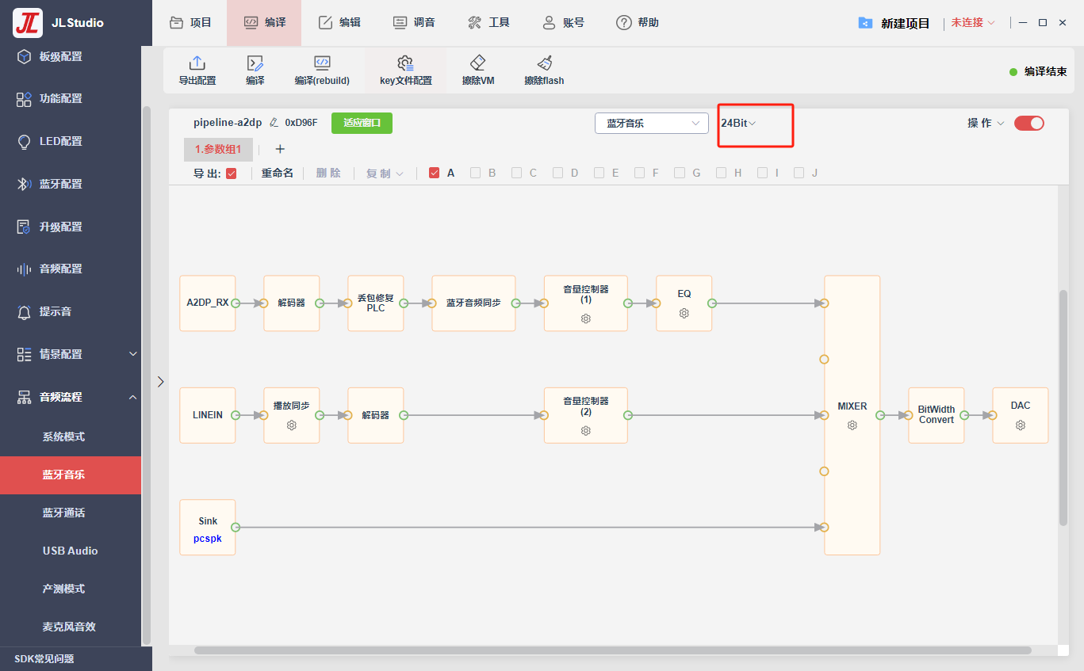
Task: Click the JL Studio logo
Action: [28, 23]
